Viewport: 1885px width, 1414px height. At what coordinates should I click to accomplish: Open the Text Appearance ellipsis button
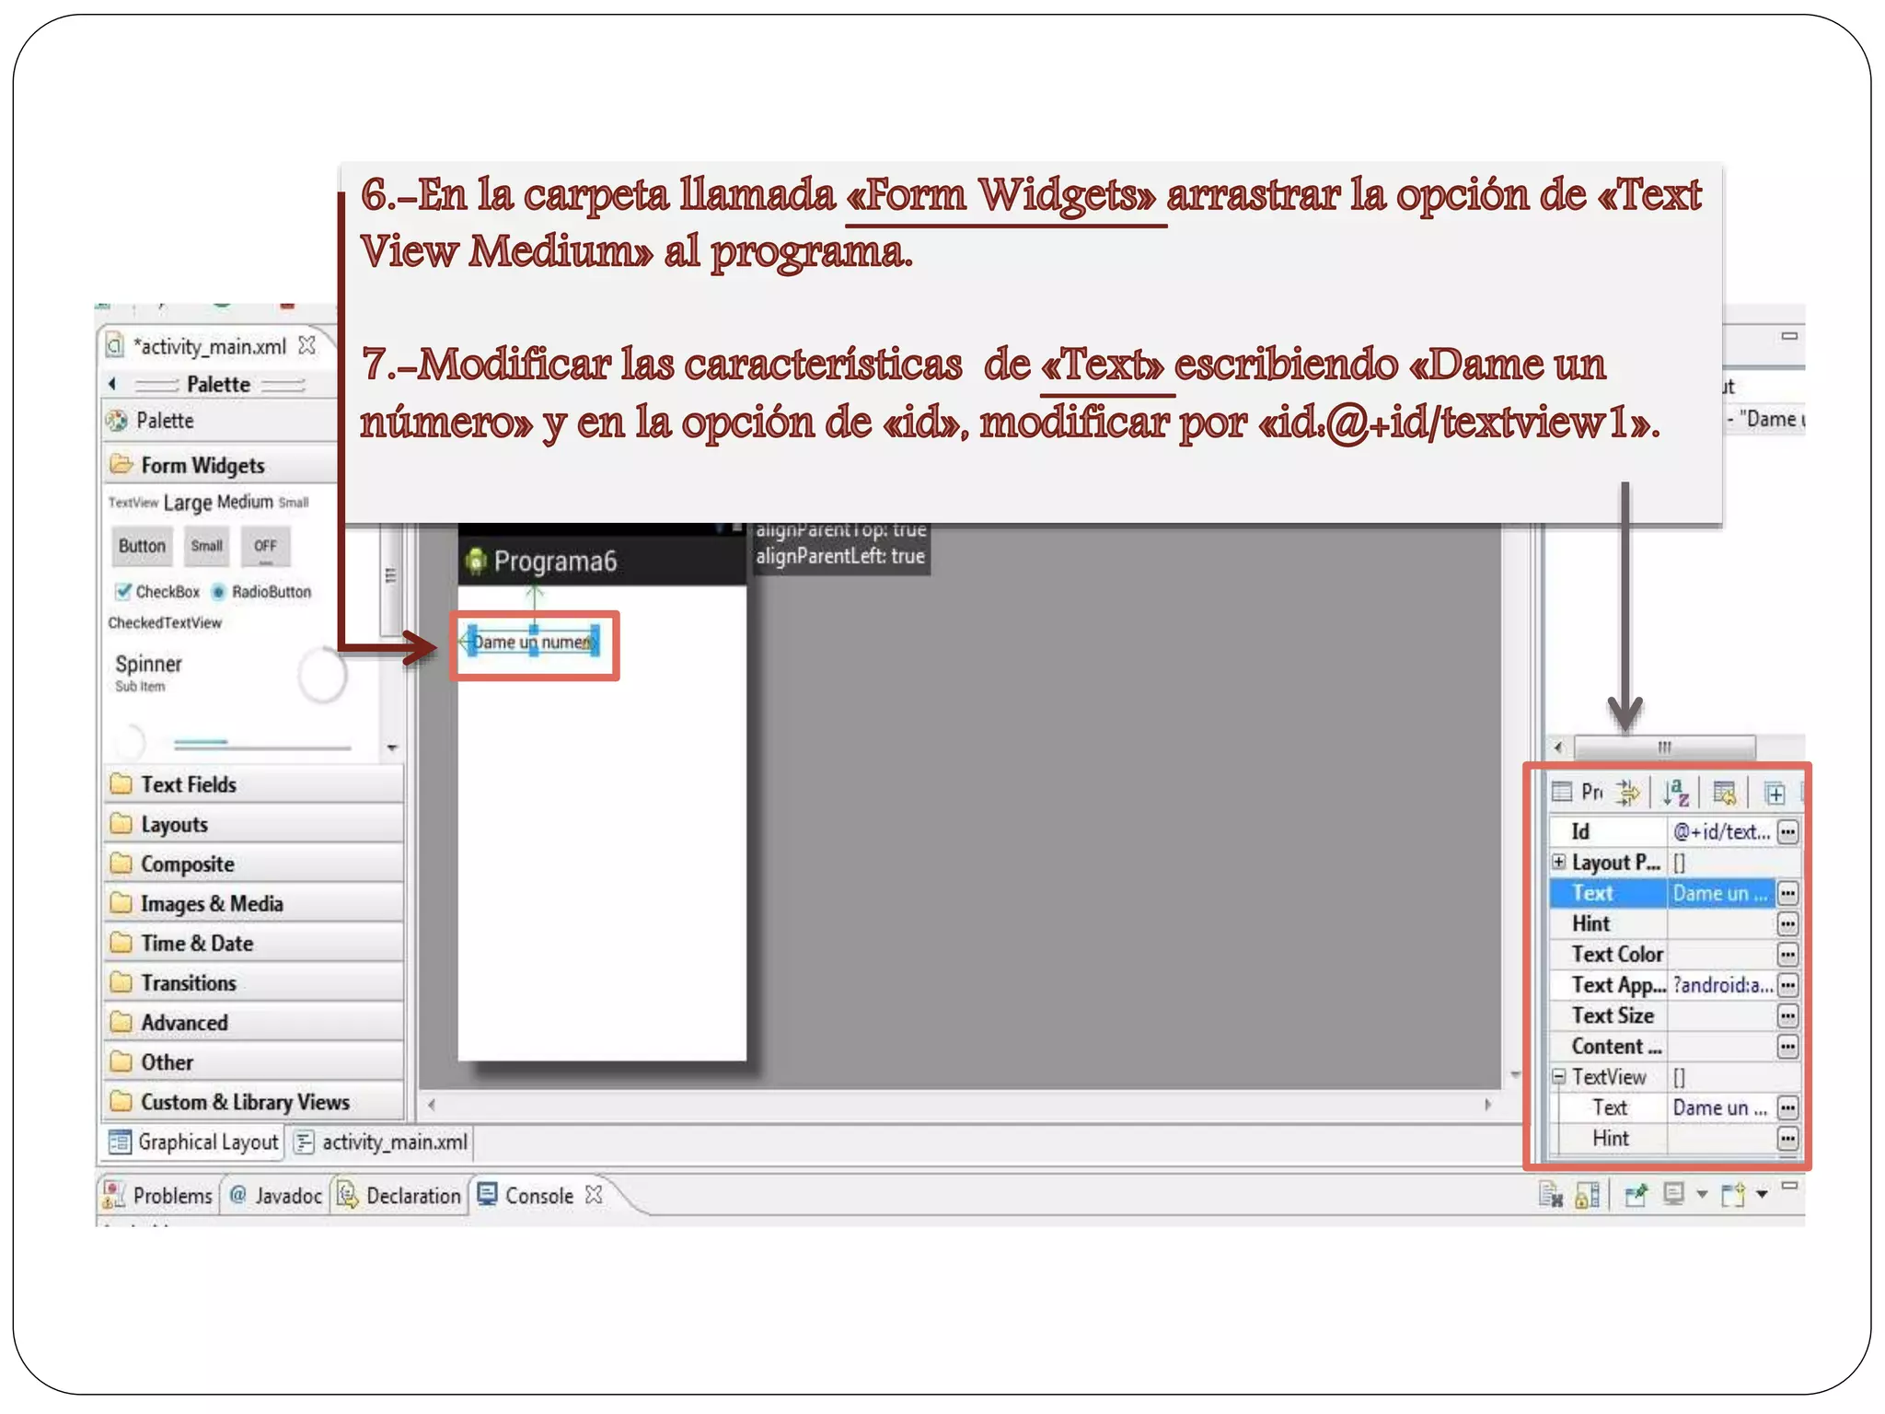point(1787,985)
